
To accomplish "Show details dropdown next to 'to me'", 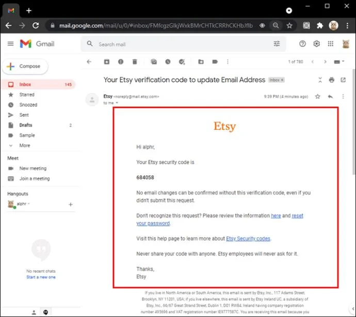I will pos(117,103).
